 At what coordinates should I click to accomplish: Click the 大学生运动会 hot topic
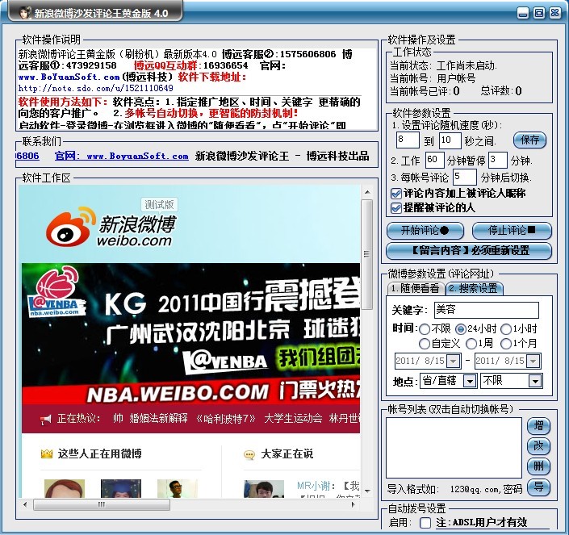[293, 419]
